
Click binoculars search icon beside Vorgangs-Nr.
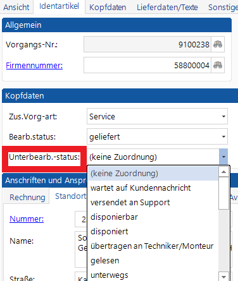[x=218, y=44]
